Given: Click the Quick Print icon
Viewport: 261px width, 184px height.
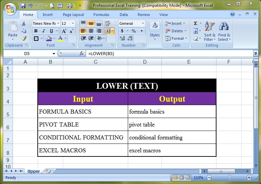Looking at the screenshot, I should (70, 6).
